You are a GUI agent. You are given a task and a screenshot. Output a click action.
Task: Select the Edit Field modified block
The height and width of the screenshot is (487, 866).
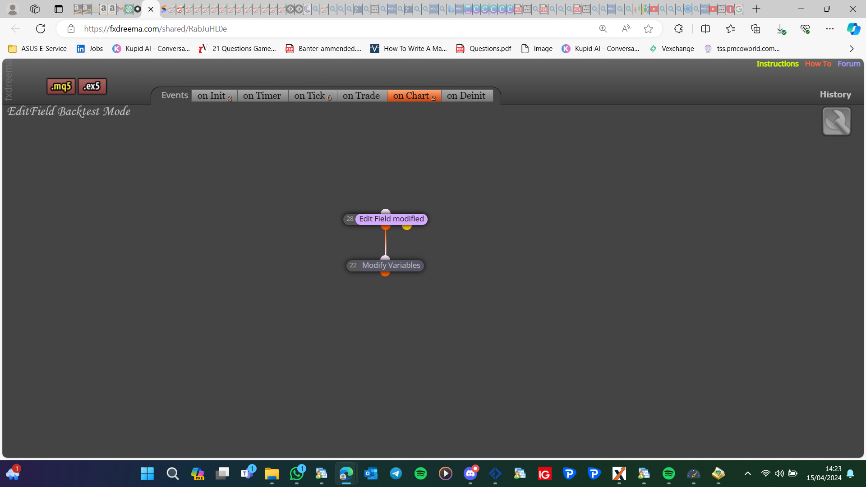391,219
